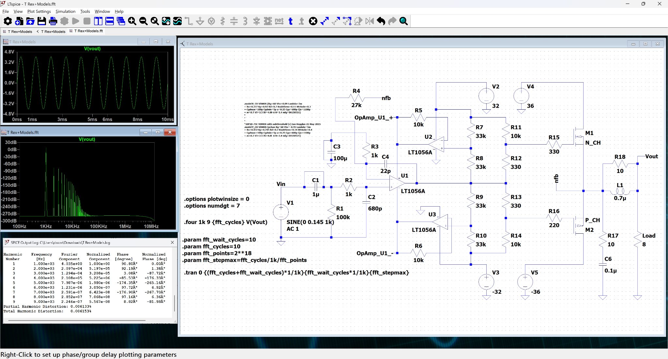The image size is (668, 359).
Task: Open the Configure settings gear icon
Action: [x=8, y=21]
